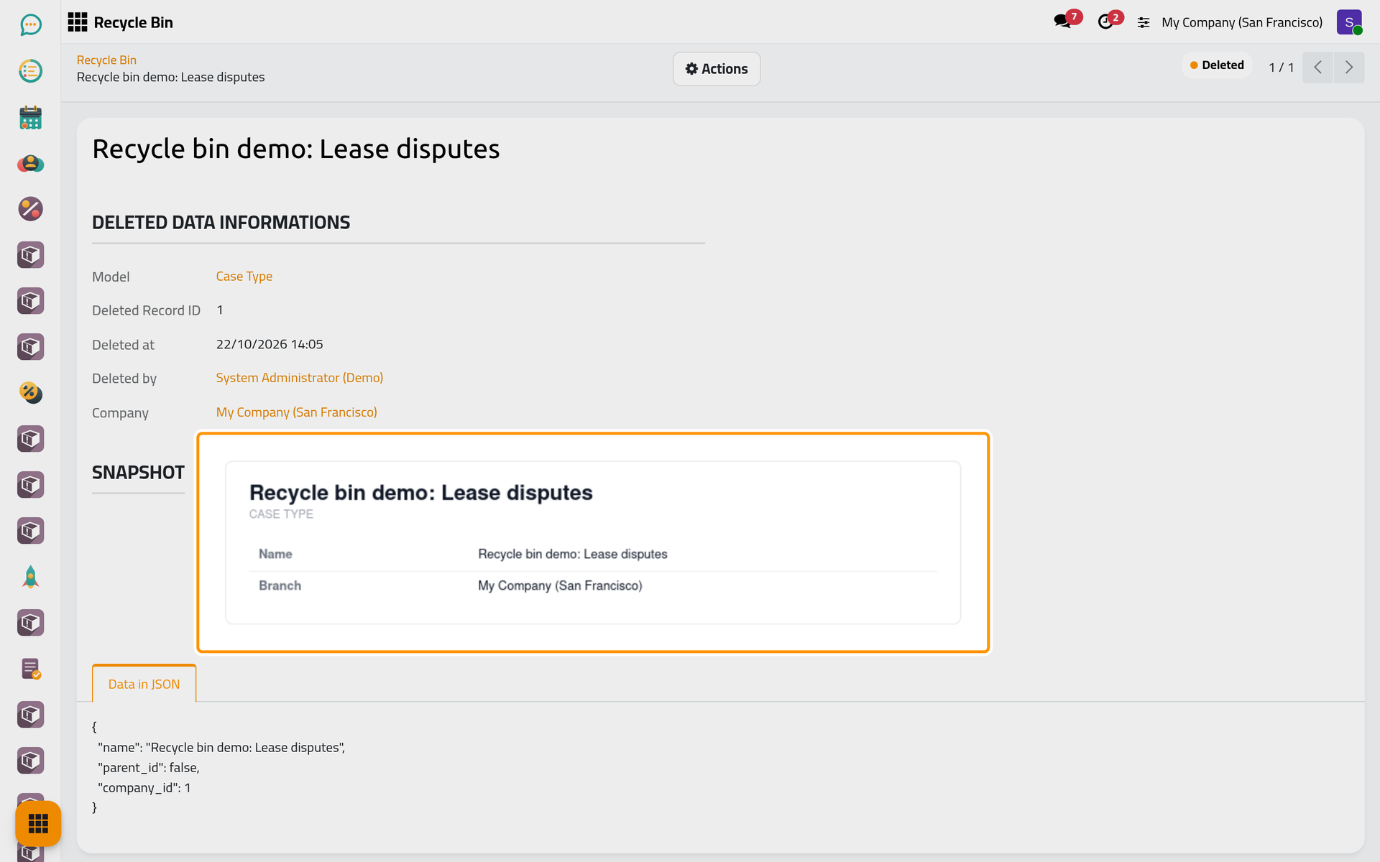Click the Recycle Bin app title
The width and height of the screenshot is (1380, 862).
click(x=134, y=22)
